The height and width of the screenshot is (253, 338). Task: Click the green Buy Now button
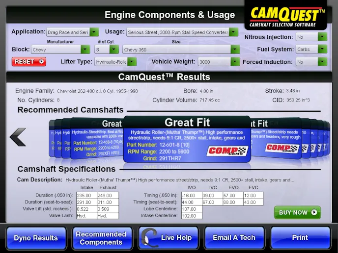[x=297, y=212]
